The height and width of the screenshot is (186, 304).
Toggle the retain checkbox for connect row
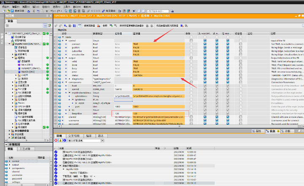pyautogui.click(x=192, y=44)
